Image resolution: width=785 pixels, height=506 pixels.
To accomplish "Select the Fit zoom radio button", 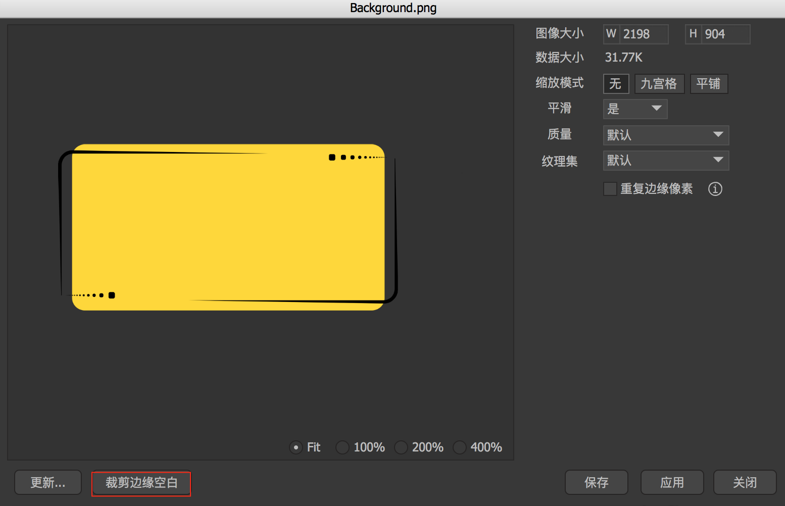I will click(296, 447).
